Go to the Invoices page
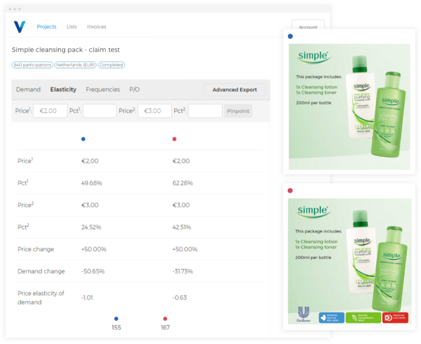Screen dimensions: 421x344 click(97, 27)
